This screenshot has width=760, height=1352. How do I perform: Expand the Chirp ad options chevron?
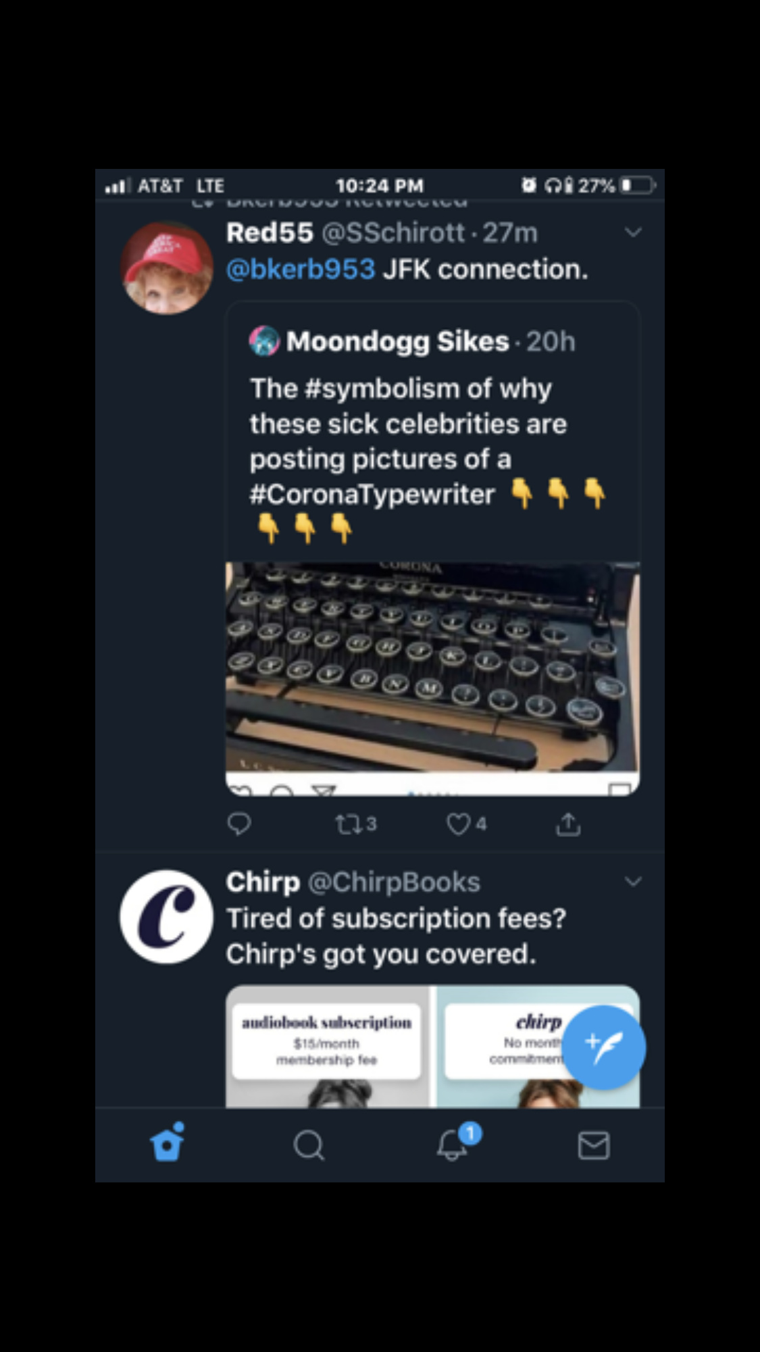pos(633,882)
